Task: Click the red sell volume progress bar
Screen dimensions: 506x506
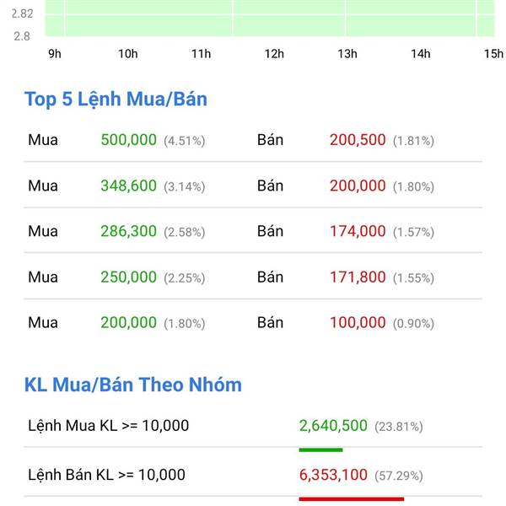Action: pyautogui.click(x=352, y=499)
